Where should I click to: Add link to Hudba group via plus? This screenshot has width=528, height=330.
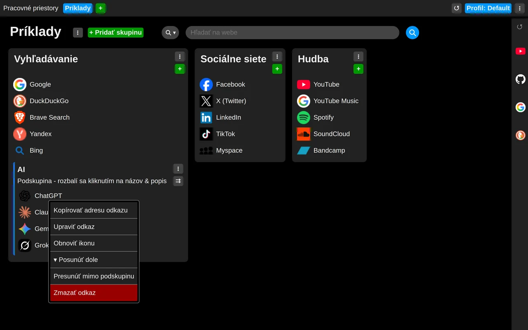click(x=358, y=69)
